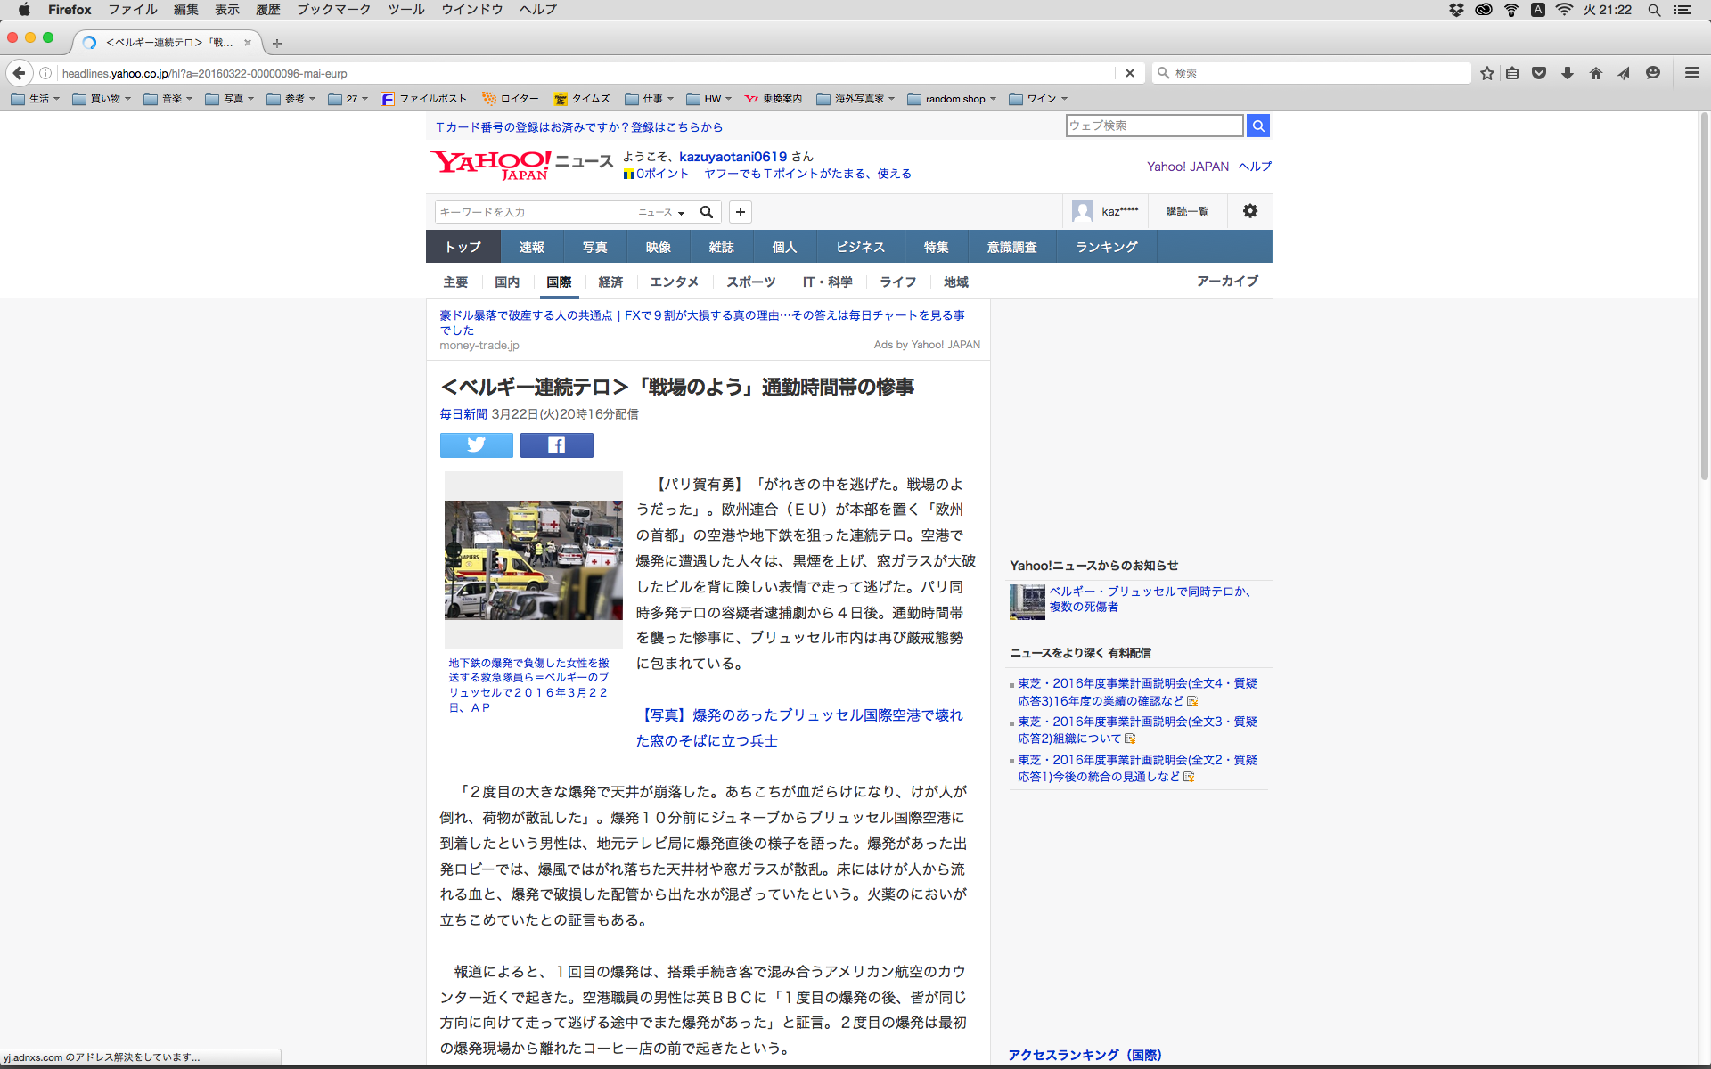Screen dimensions: 1711x1069
Task: Open the アーカイブ link
Action: coord(1226,281)
